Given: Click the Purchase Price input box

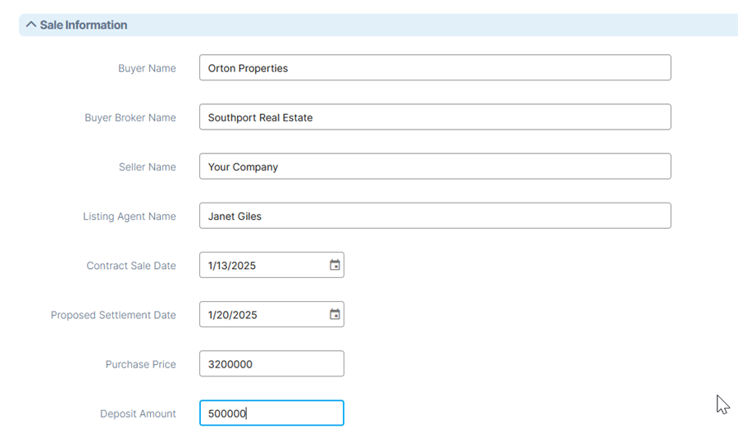Looking at the screenshot, I should point(271,363).
